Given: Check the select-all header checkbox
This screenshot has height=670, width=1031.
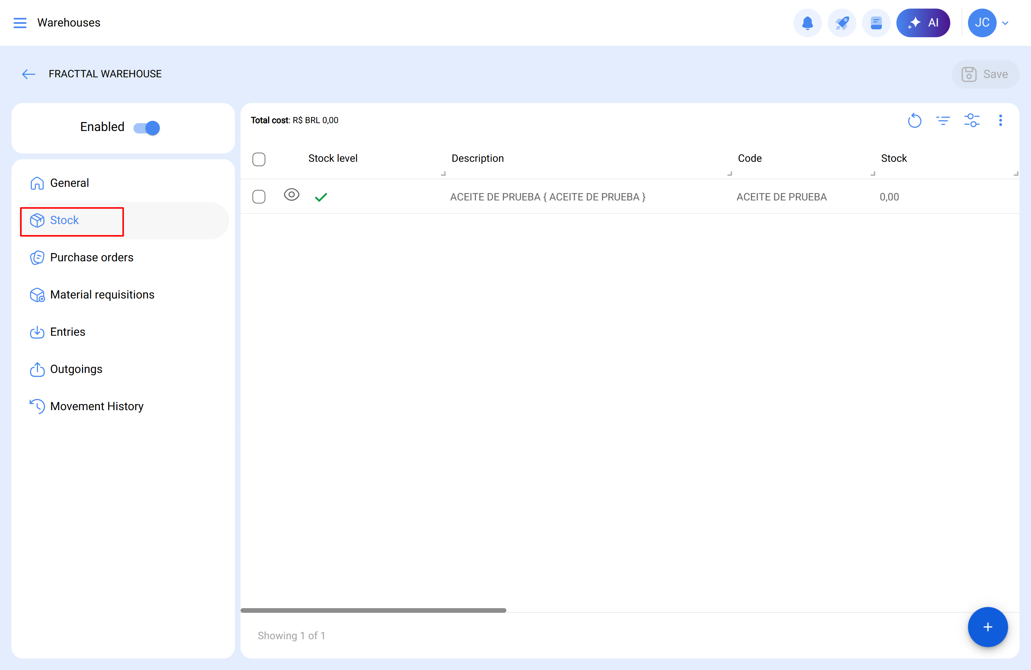Looking at the screenshot, I should pyautogui.click(x=258, y=159).
